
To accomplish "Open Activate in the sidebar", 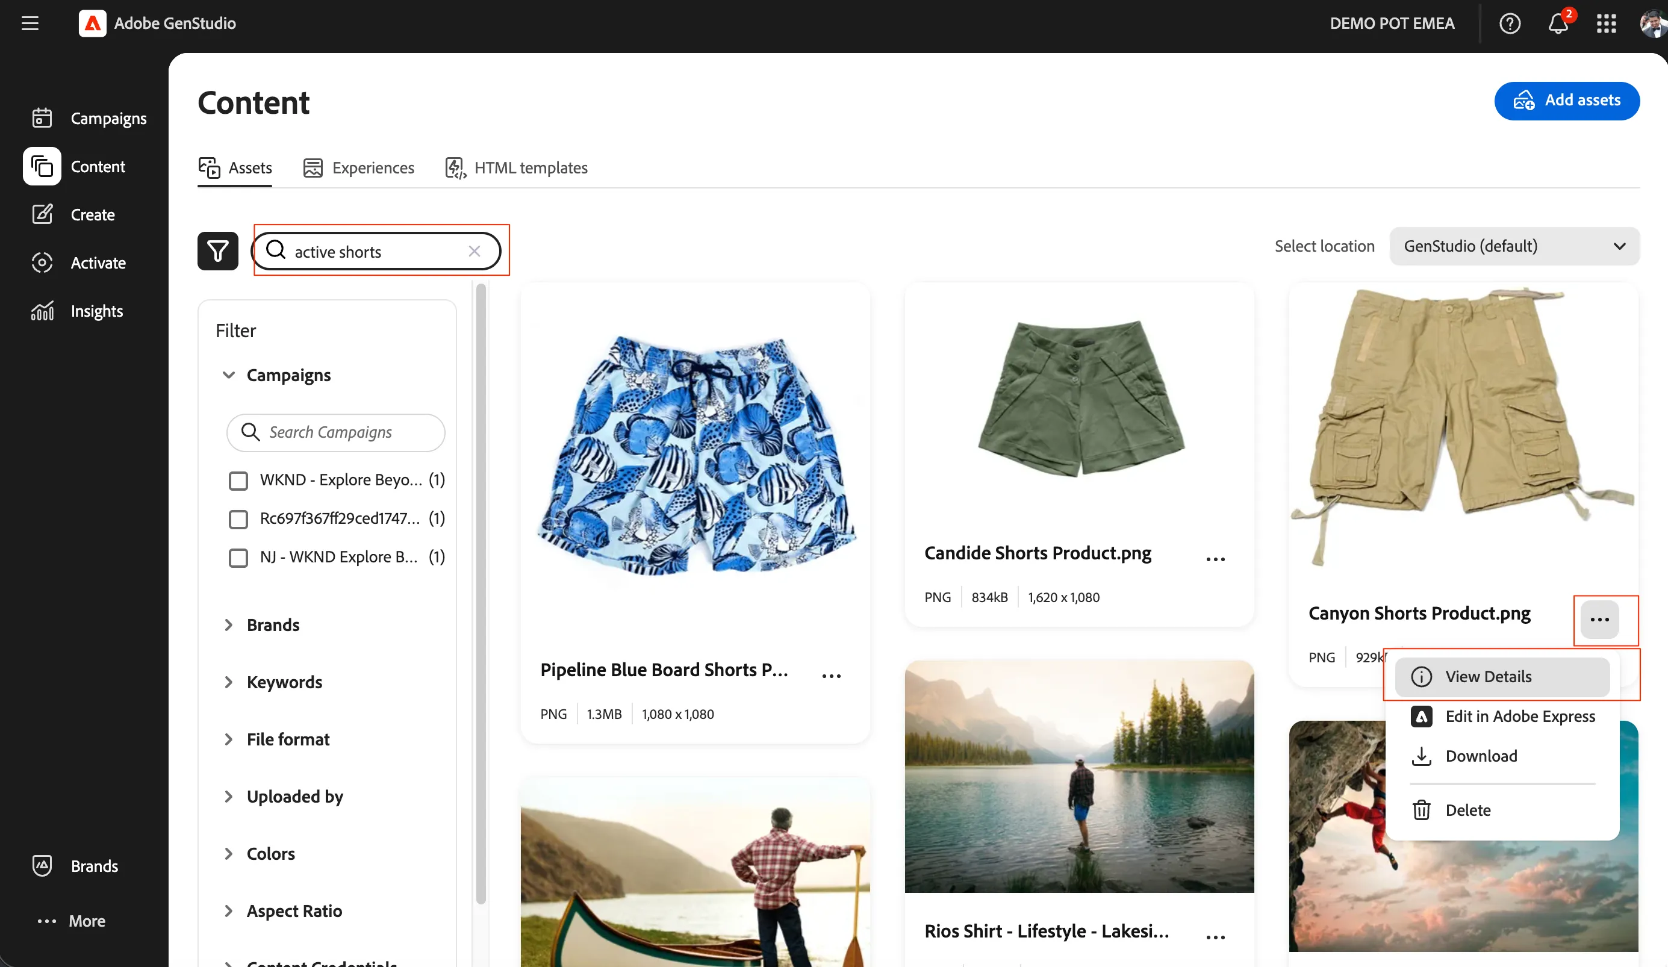I will tap(79, 263).
